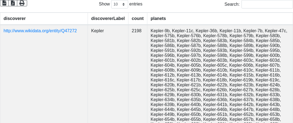This screenshot has width=293, height=123.
Task: Click the word Show before the dropdown
Action: click(x=104, y=4)
